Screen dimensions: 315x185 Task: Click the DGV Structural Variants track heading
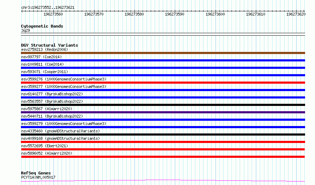click(x=50, y=45)
